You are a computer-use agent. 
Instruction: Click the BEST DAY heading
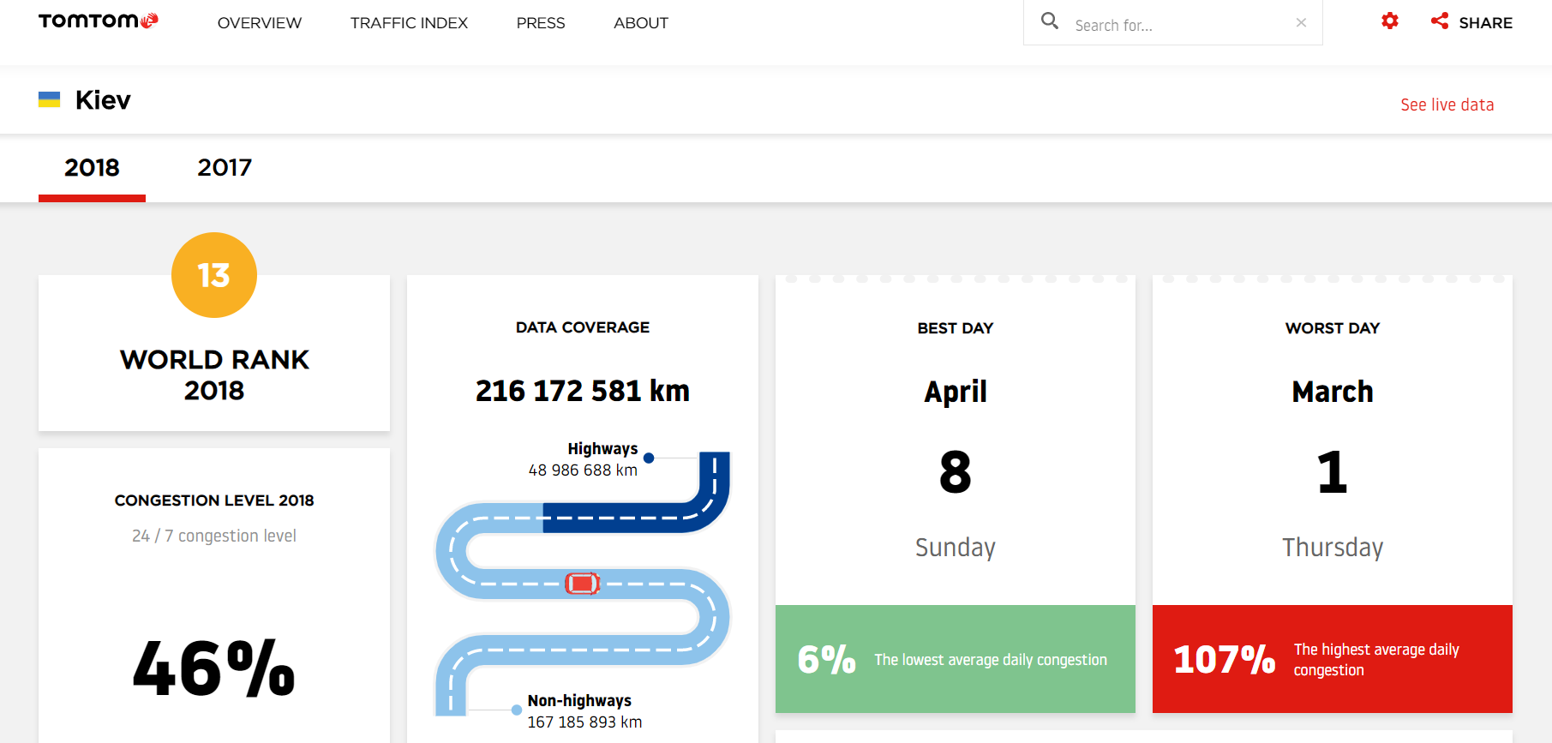coord(956,328)
